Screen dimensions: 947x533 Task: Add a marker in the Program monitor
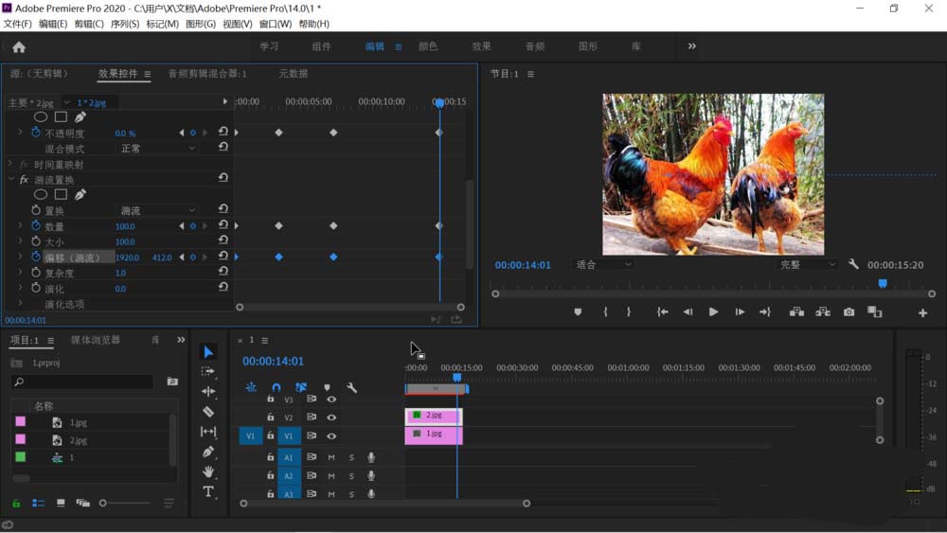[x=578, y=311]
